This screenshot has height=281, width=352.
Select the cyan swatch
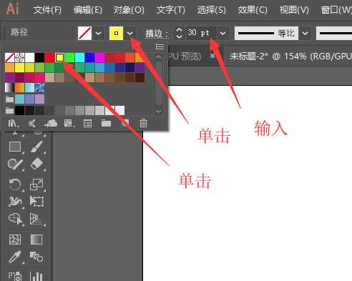pyautogui.click(x=79, y=57)
